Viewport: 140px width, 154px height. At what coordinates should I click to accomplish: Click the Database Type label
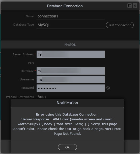(x=23, y=25)
